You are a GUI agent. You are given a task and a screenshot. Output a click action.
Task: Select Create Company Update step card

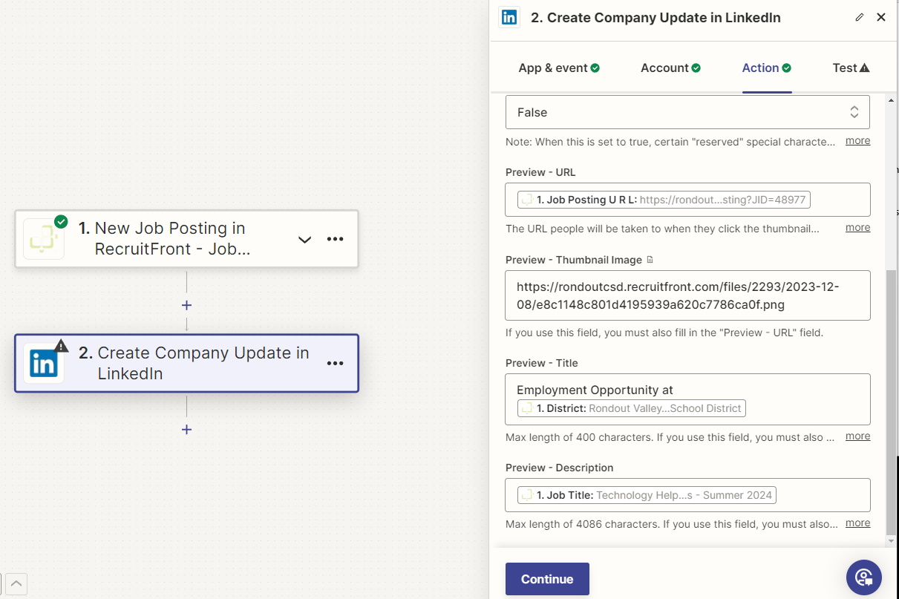pos(186,363)
